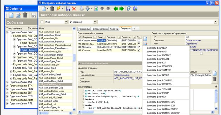The height and width of the screenshot is (115, 221).
Task: Click the trash delete icon in main toolbar
Action: click(52, 9)
